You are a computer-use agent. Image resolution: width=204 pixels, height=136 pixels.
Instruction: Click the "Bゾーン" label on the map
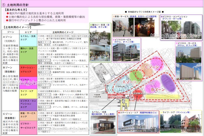(x=158, y=89)
